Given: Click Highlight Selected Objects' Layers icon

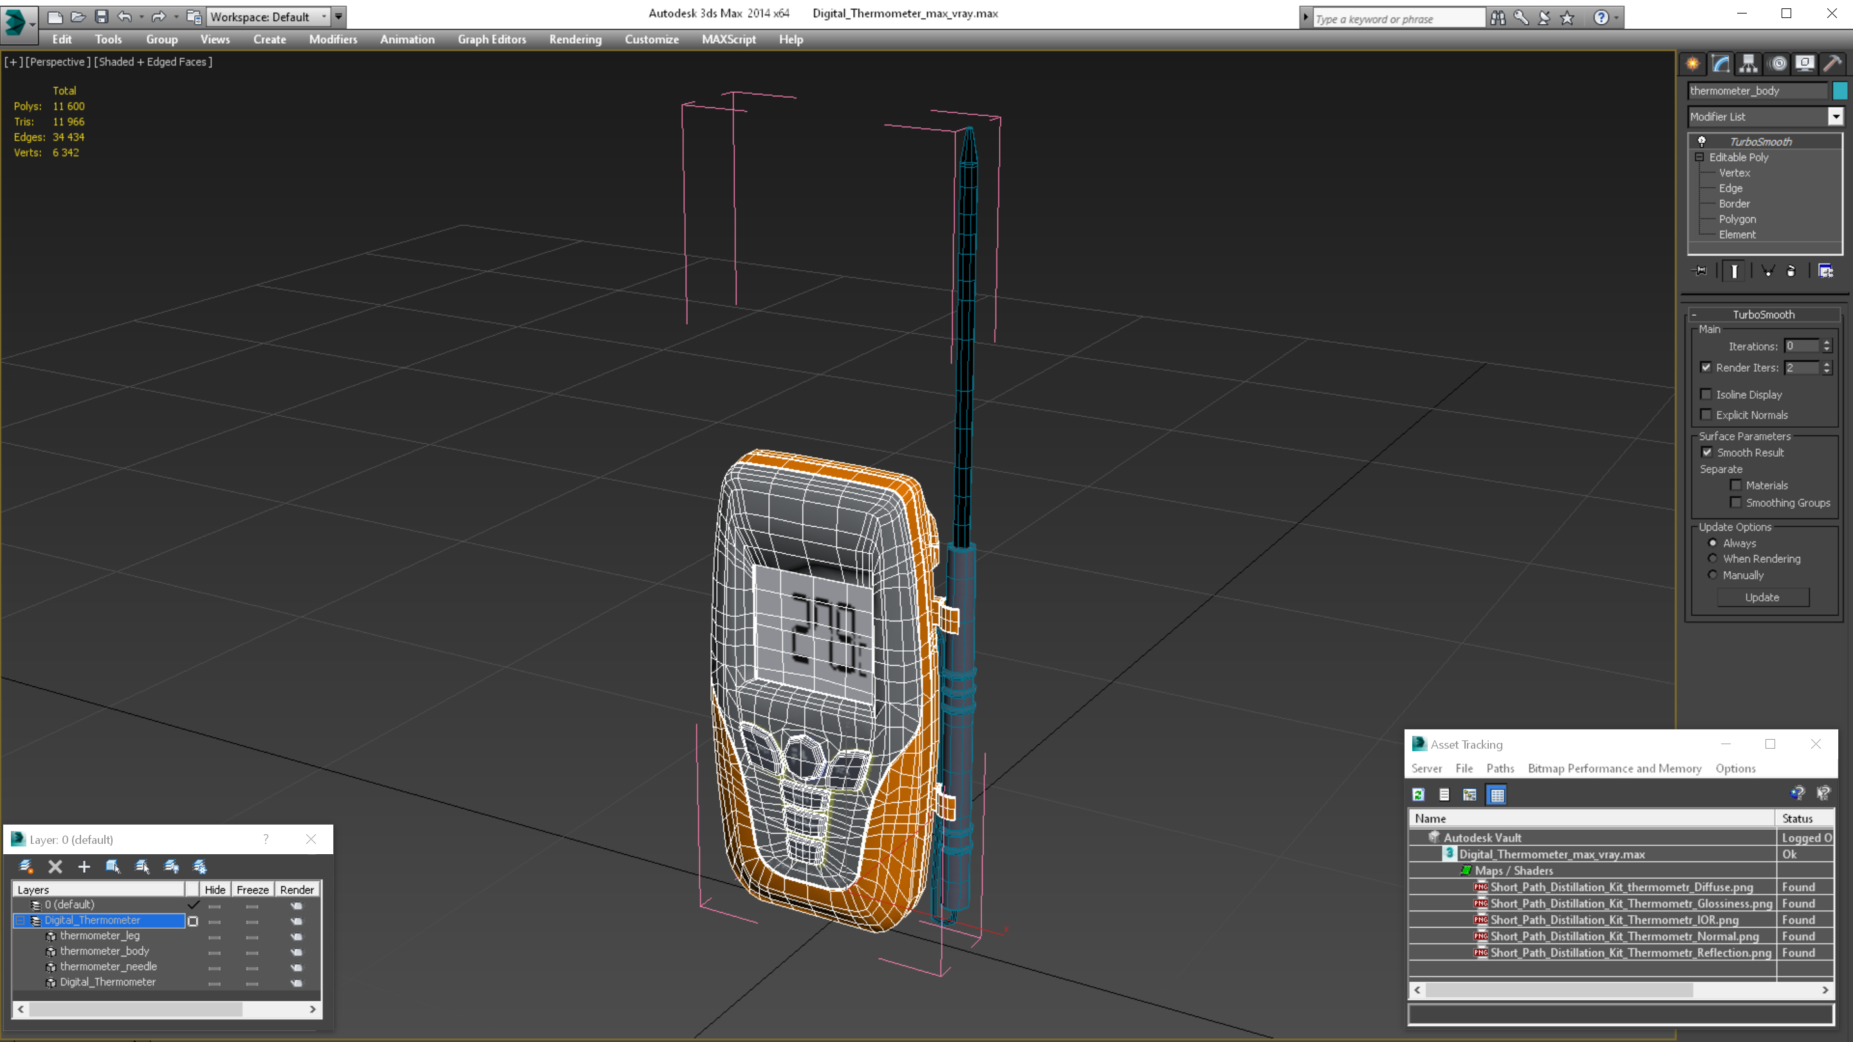Looking at the screenshot, I should coord(142,866).
